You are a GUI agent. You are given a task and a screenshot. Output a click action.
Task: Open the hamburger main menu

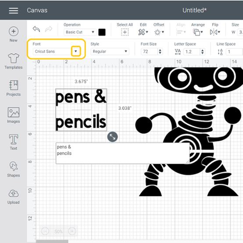14,11
